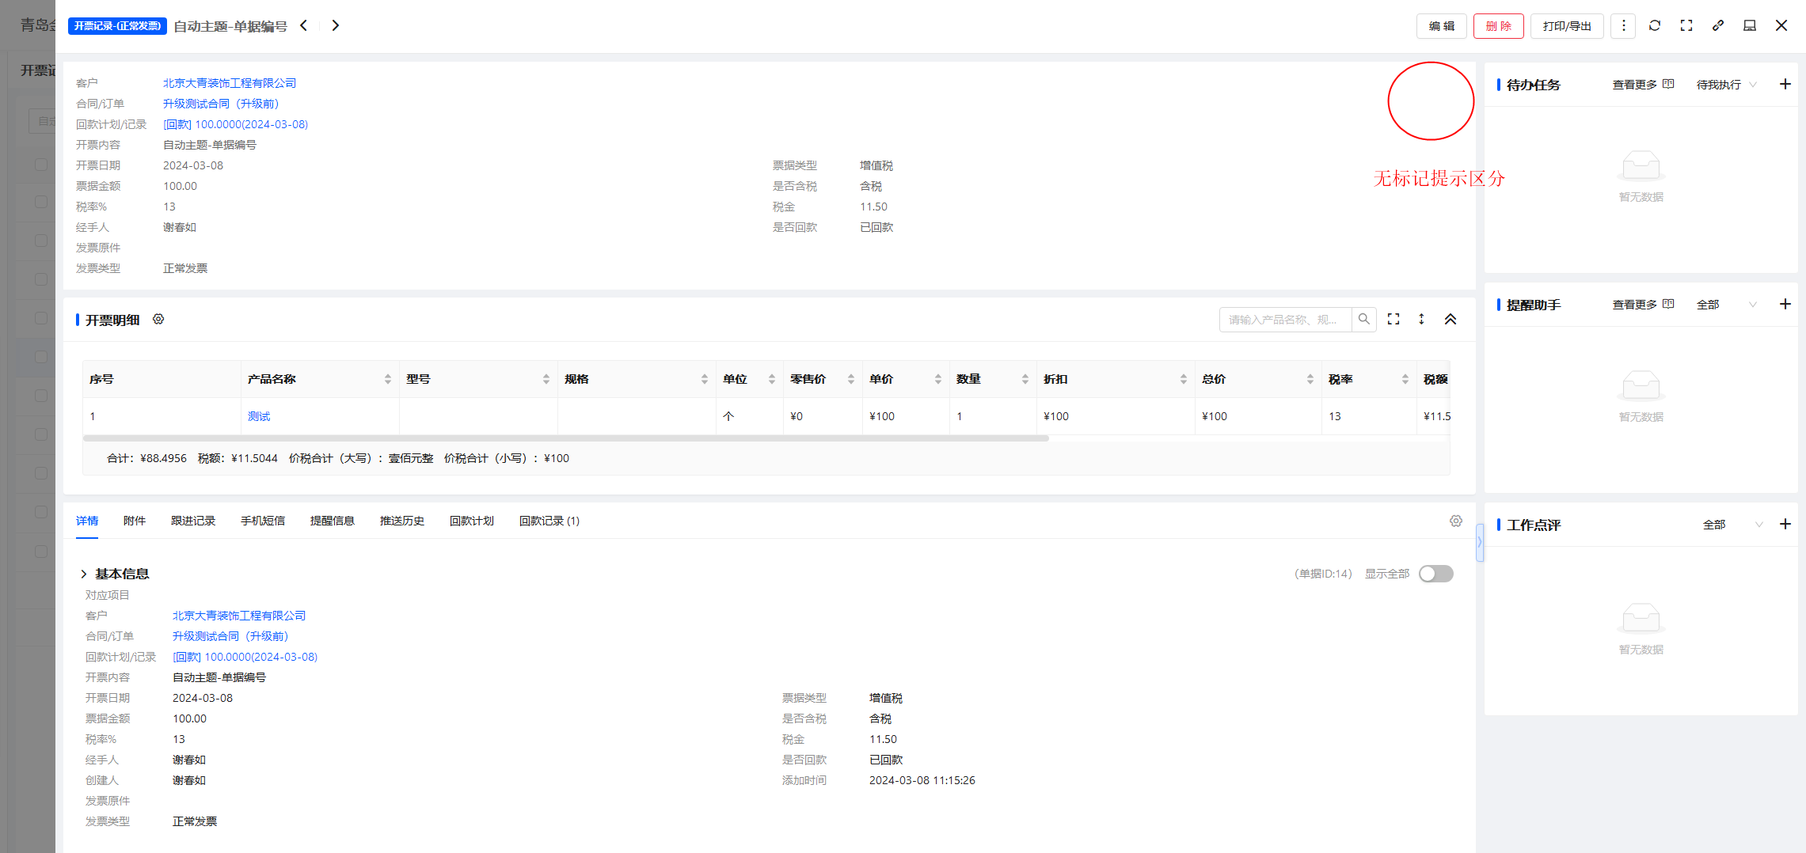Sort by 产品名称 column
Screen dimensions: 1806x853
click(388, 379)
